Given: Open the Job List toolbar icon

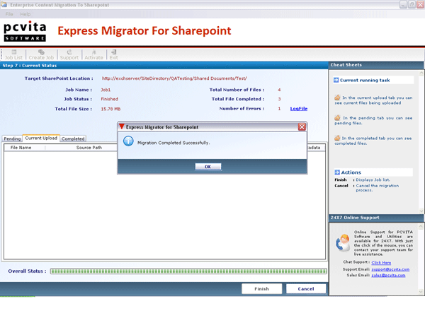Looking at the screenshot, I should [13, 54].
